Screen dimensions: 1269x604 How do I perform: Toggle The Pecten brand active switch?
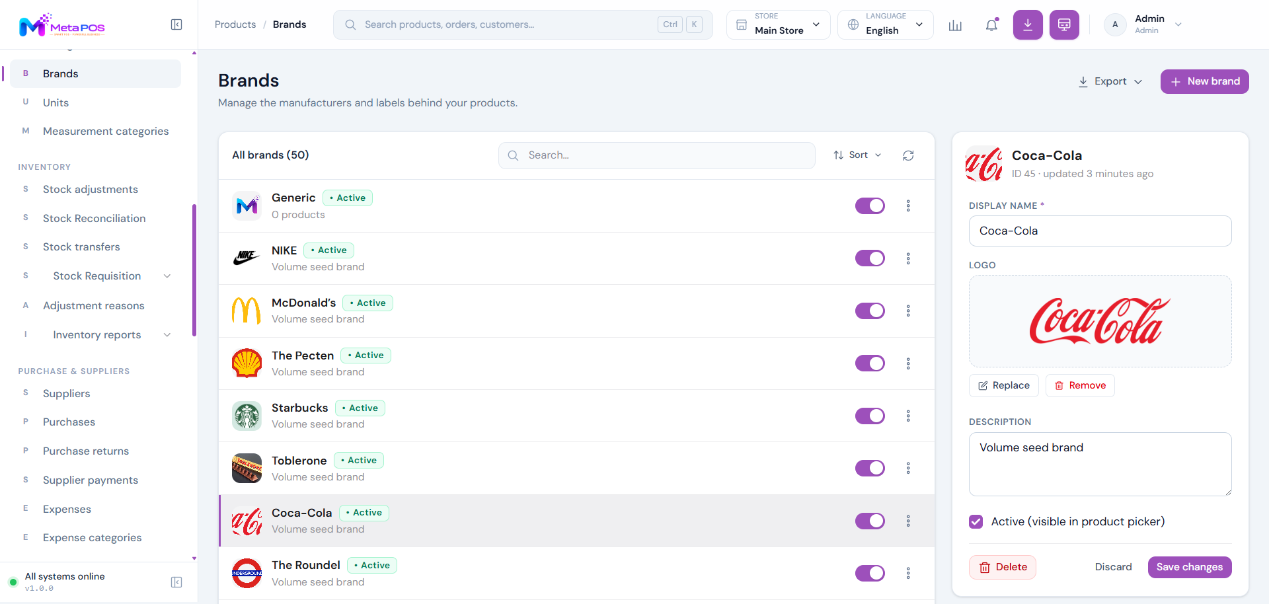[x=870, y=363]
